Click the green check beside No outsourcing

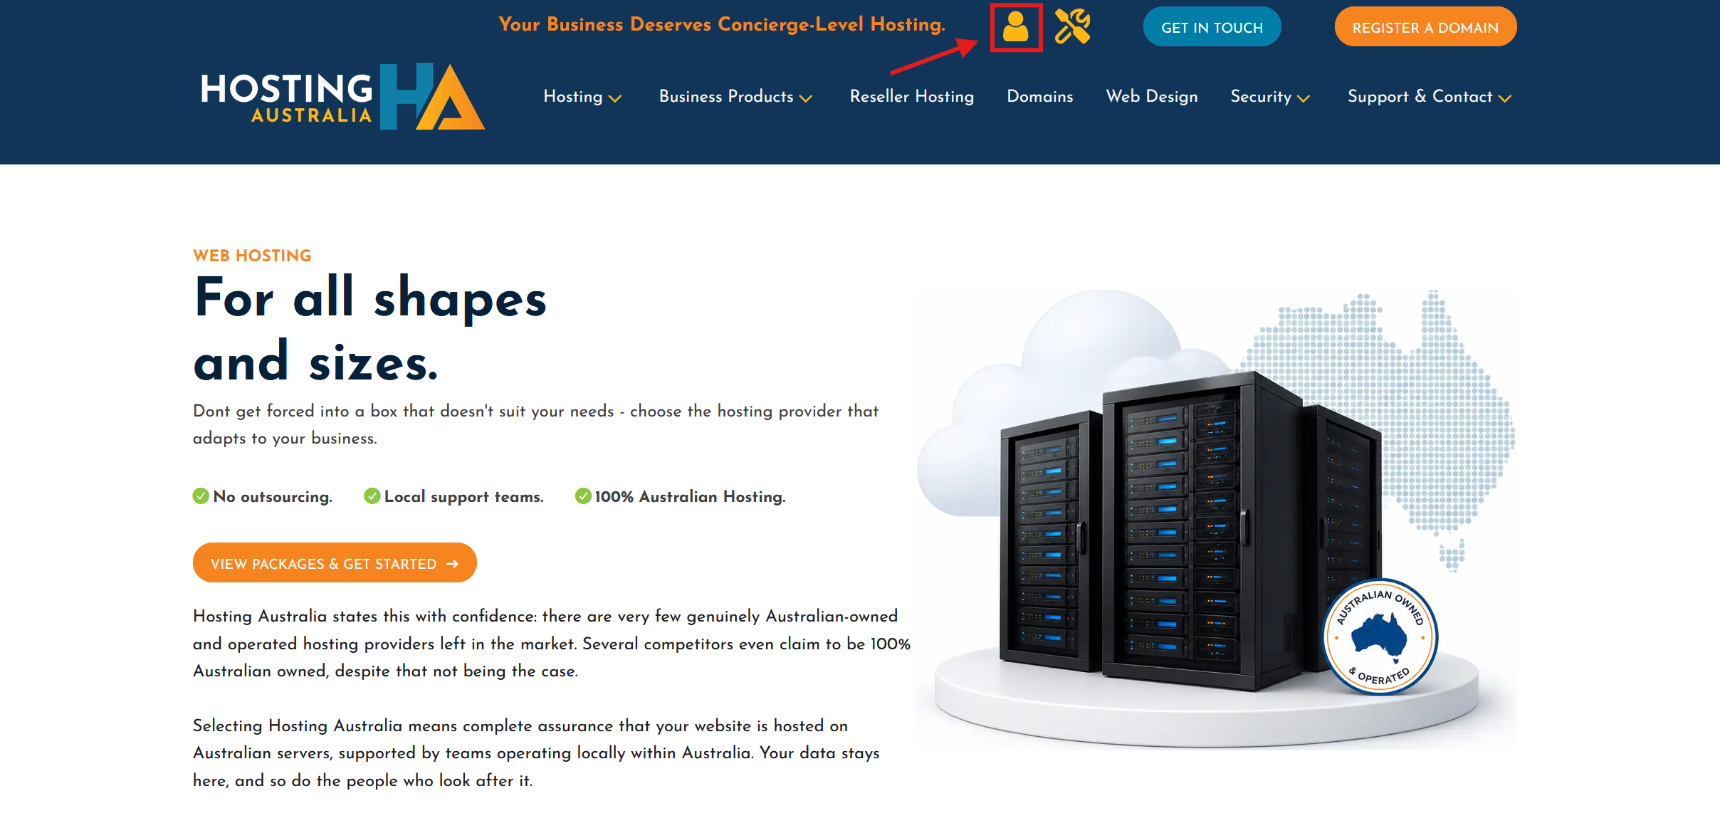(x=201, y=496)
